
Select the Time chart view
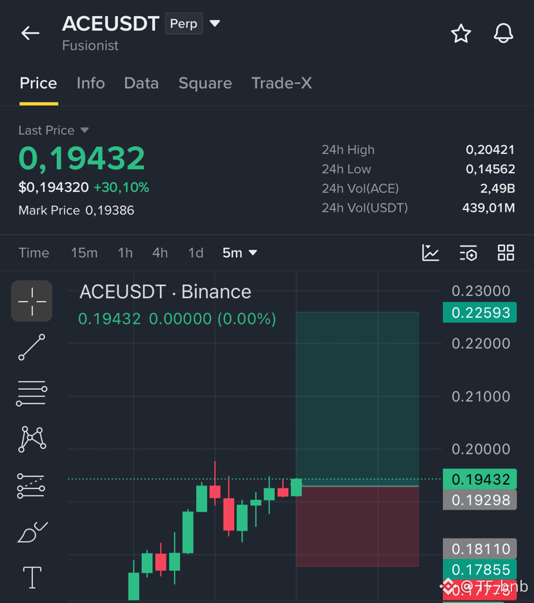34,253
